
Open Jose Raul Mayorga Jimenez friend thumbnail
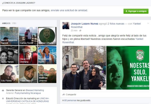(47, 74)
